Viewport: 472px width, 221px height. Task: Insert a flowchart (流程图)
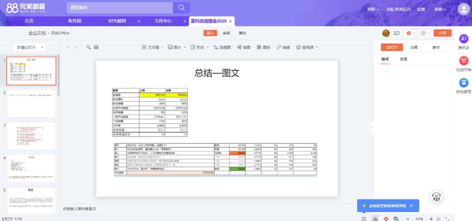(x=222, y=47)
